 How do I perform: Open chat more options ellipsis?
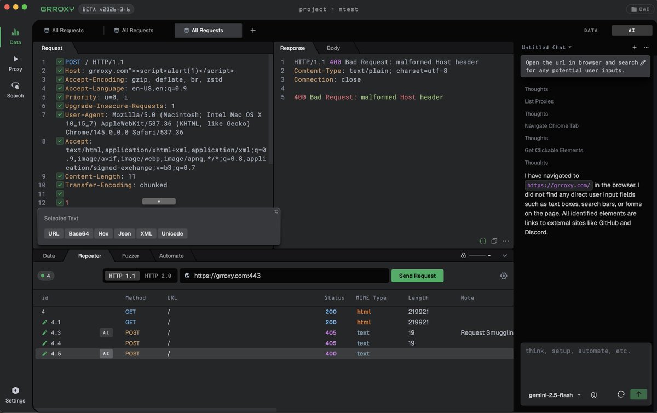point(646,48)
